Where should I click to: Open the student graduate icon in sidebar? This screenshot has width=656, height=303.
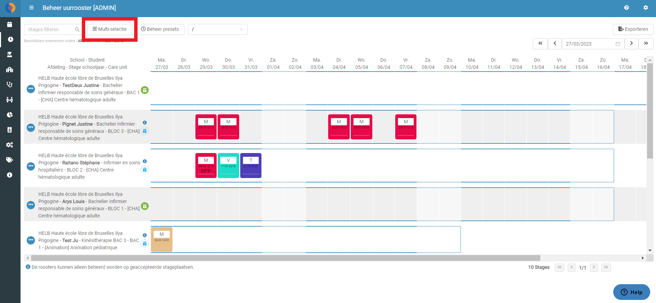tap(10, 54)
